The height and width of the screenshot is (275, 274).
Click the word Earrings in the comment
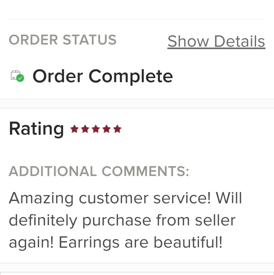point(89,243)
